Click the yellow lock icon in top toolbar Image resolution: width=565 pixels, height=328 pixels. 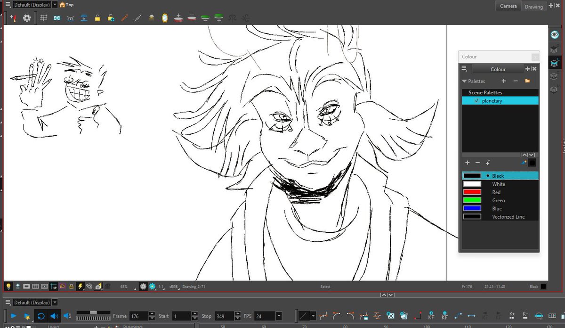tap(97, 18)
